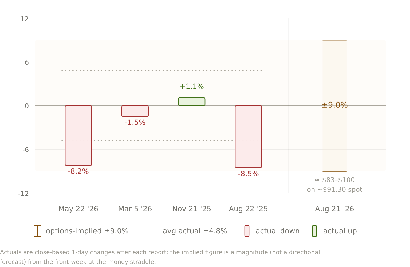
Task: Click the Aug 21 '26 axis label
Action: 334,209
